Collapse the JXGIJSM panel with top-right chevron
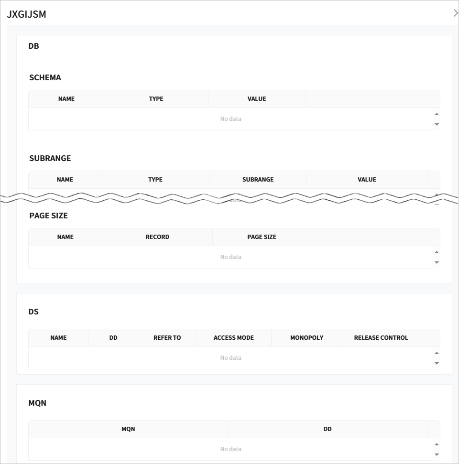 [455, 13]
